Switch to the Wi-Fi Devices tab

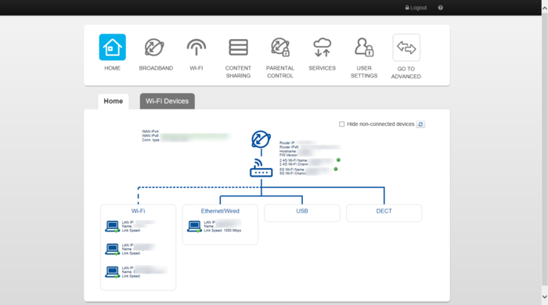(168, 101)
